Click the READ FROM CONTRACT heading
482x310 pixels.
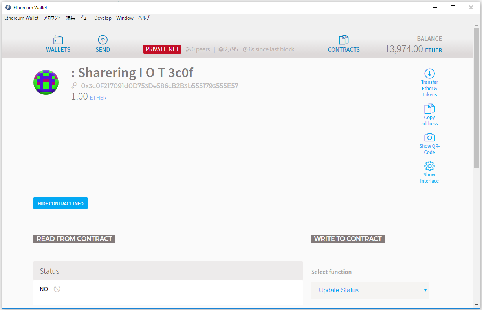(74, 239)
